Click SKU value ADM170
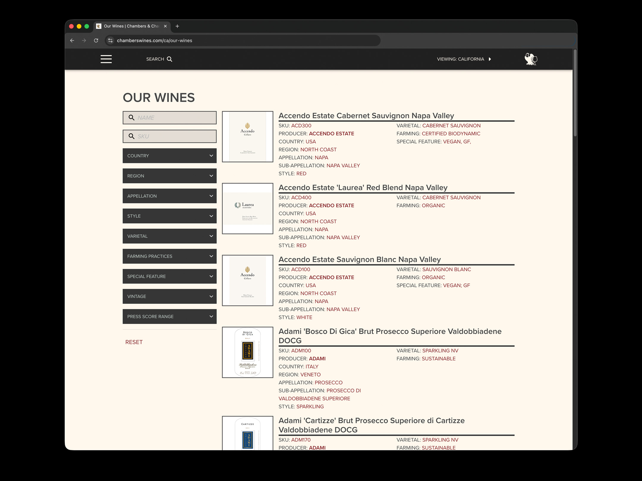 (x=301, y=440)
